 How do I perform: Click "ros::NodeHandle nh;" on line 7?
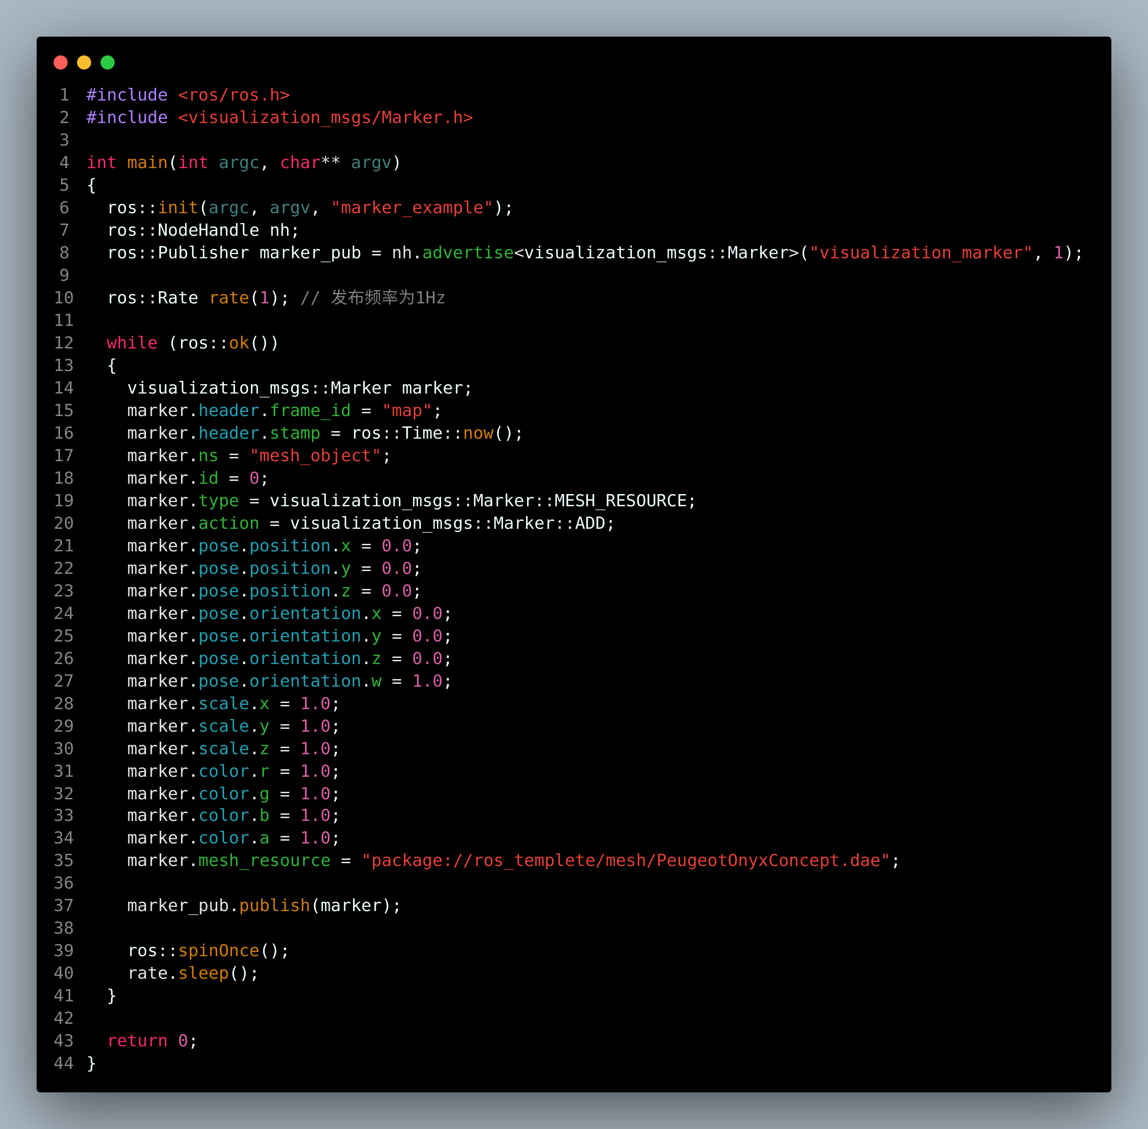coord(203,230)
